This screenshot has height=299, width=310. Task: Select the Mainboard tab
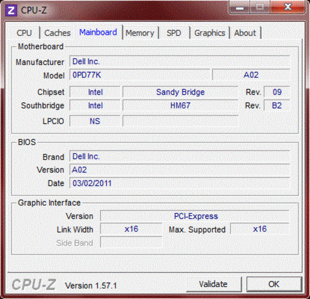coord(98,32)
